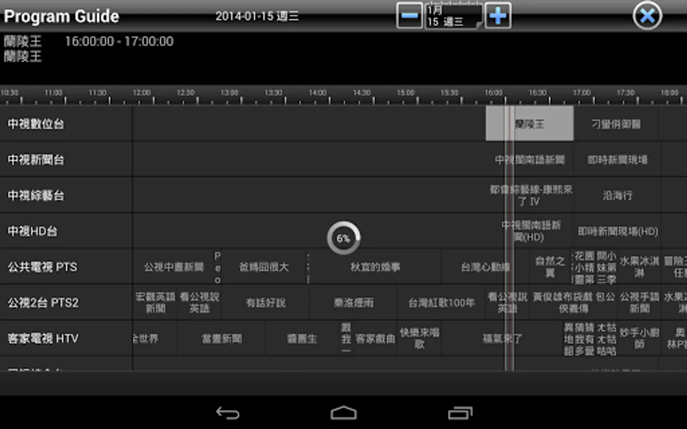Select the 福氣來了 program cell
The height and width of the screenshot is (429, 687).
502,338
